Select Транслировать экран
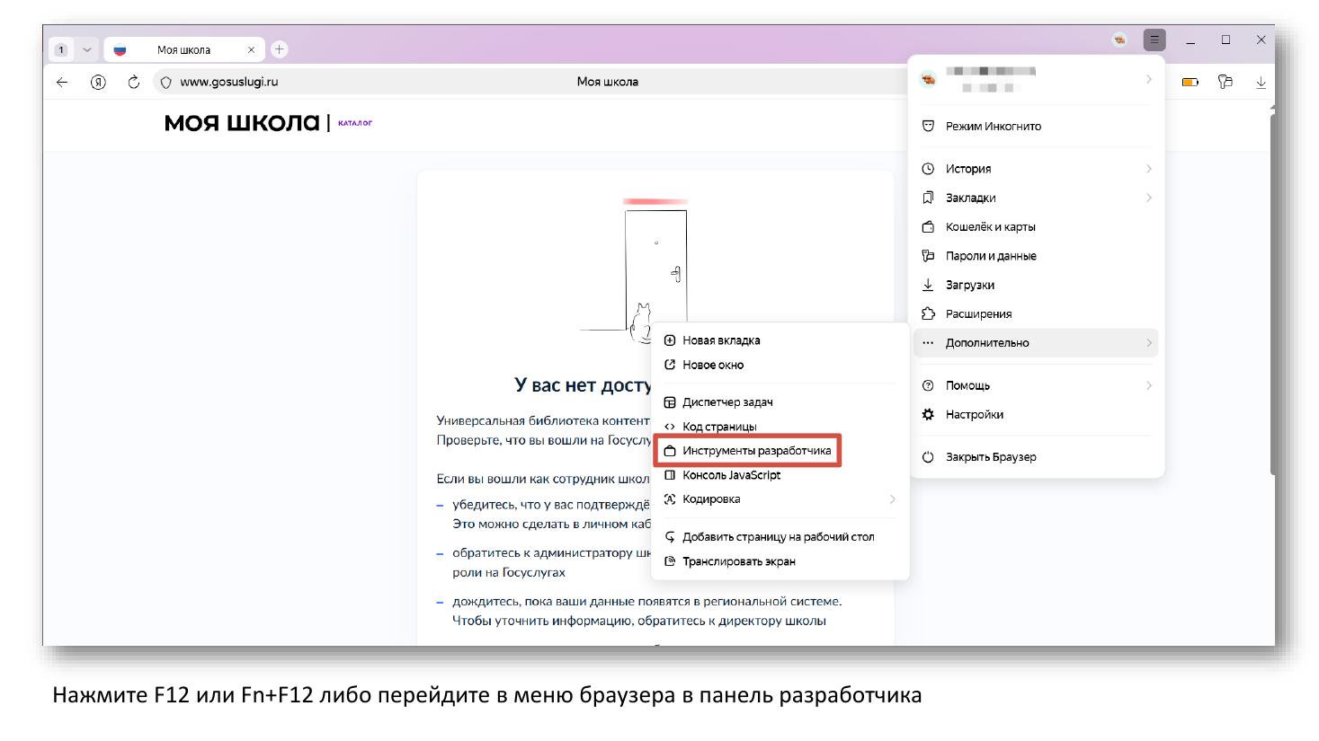The image size is (1319, 741). tap(780, 561)
